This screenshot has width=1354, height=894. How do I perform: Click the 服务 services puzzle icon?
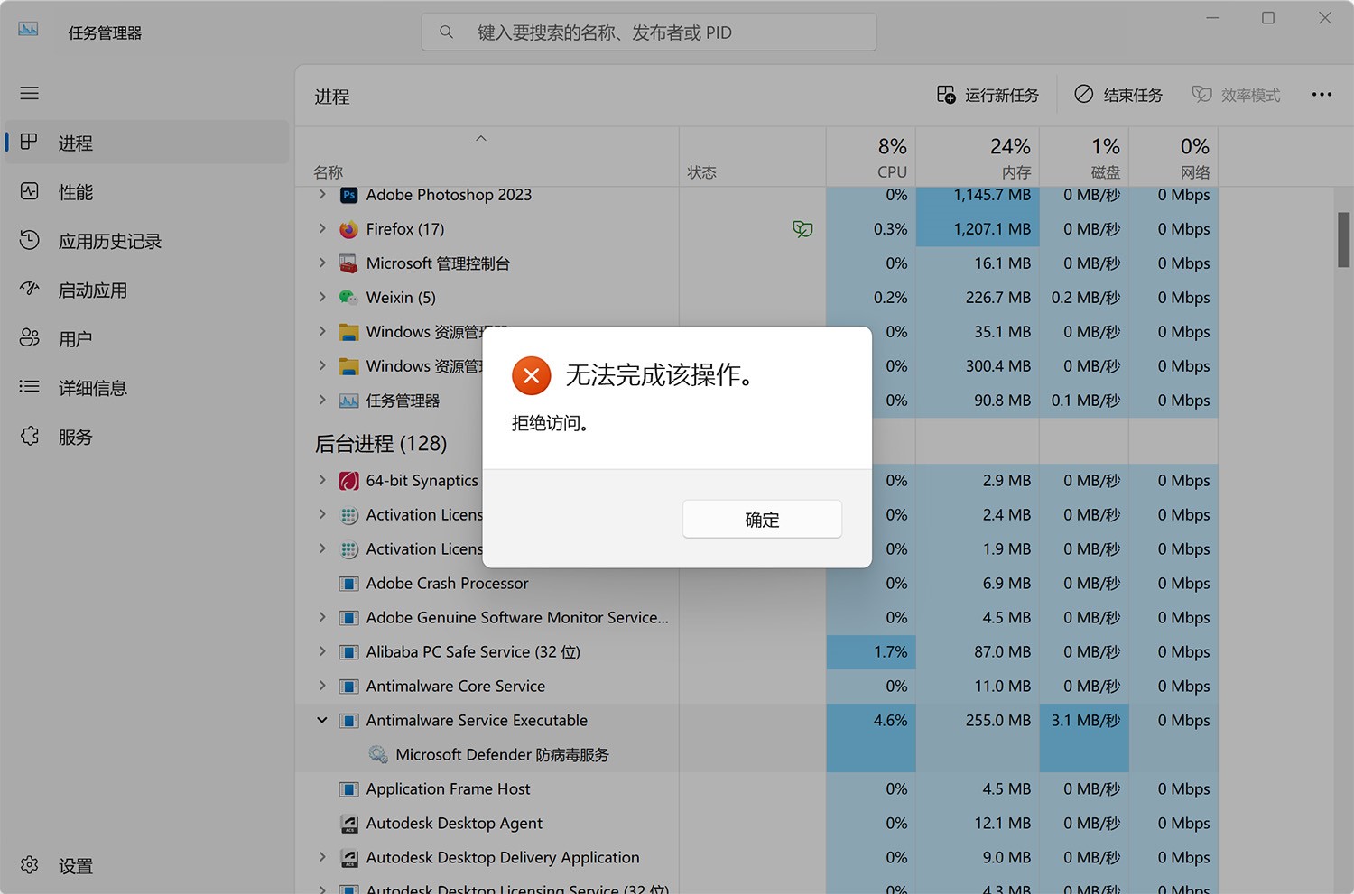[x=30, y=437]
